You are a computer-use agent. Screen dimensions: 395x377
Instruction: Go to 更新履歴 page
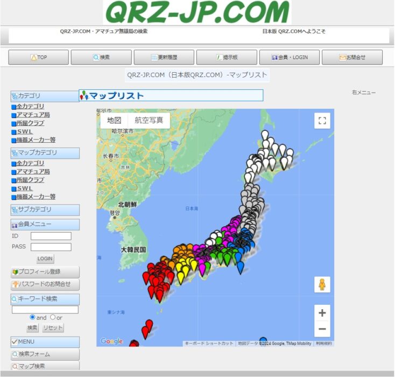point(164,58)
